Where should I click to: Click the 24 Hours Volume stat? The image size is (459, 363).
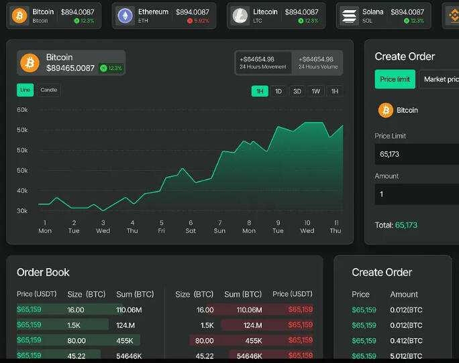coord(318,63)
